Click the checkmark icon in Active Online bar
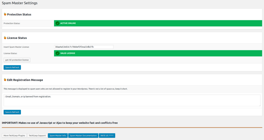This screenshot has height=140, width=264. pyautogui.click(x=57, y=23)
